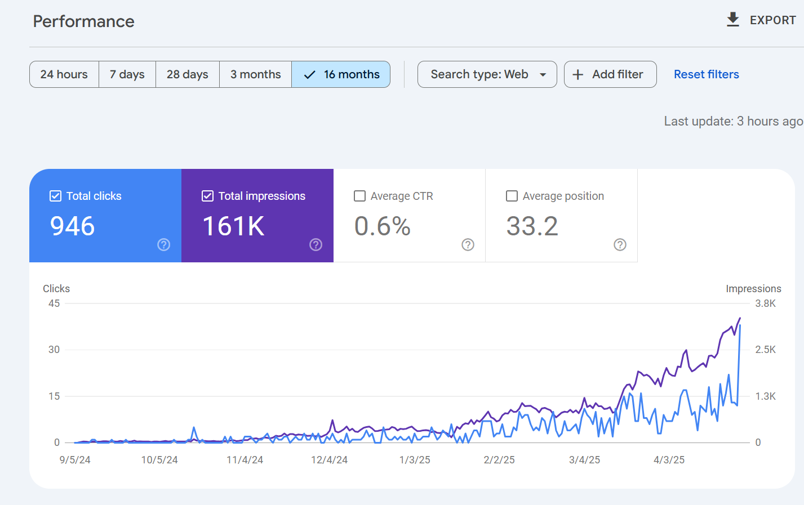Select the 3 months date range

pos(255,74)
